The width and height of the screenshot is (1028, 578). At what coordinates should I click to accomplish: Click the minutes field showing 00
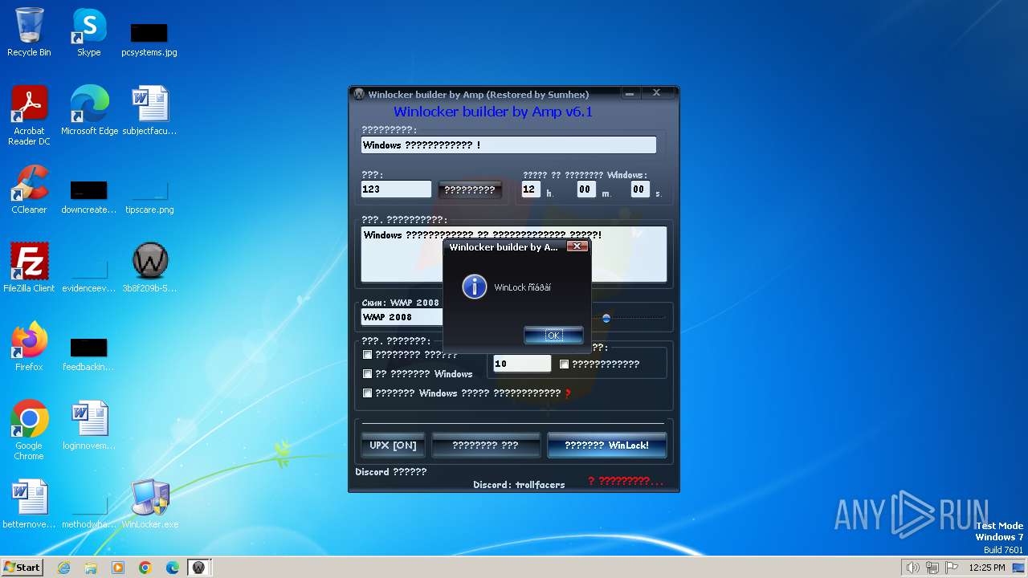pyautogui.click(x=585, y=189)
